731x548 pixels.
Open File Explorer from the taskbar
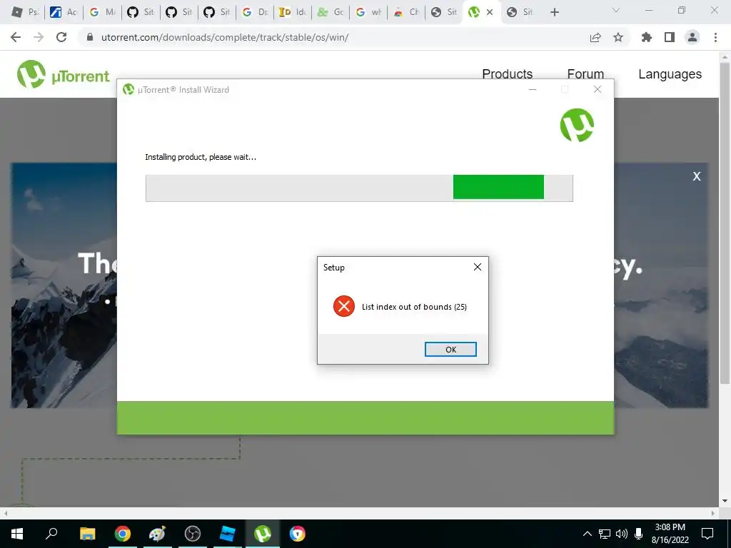click(87, 534)
